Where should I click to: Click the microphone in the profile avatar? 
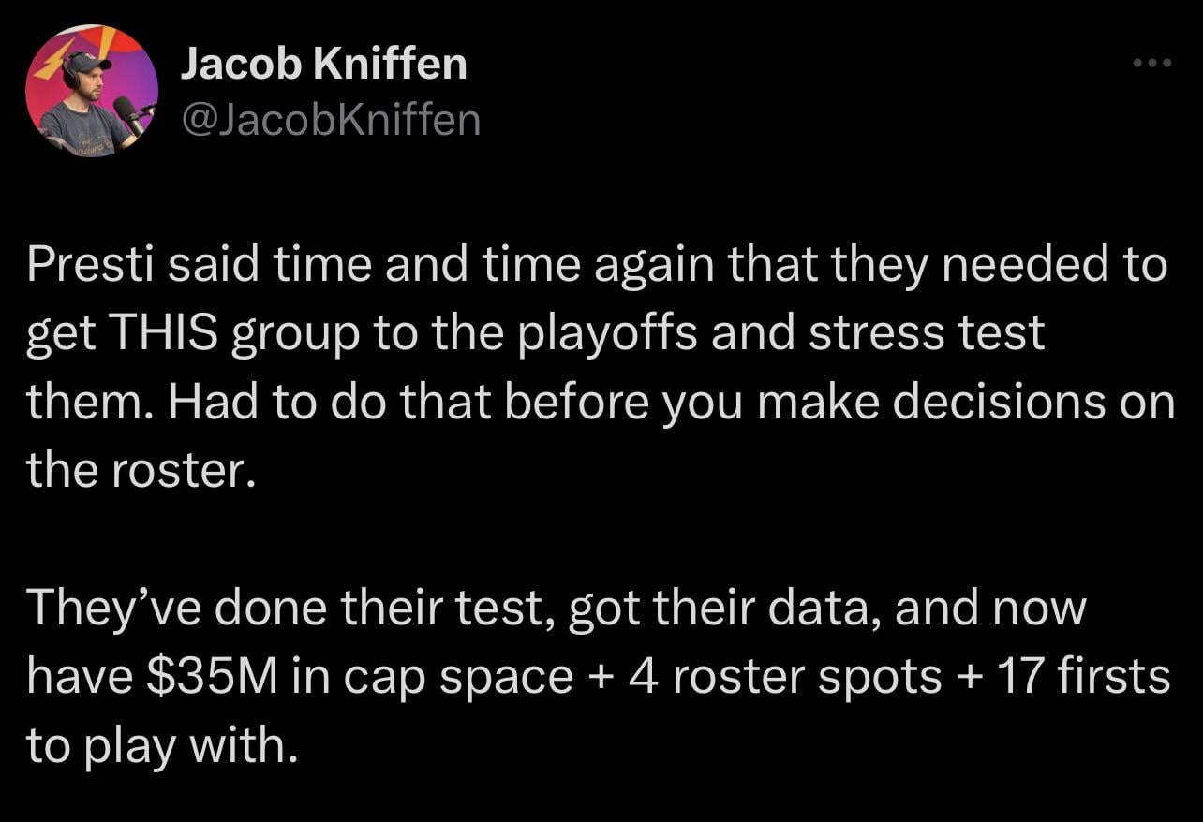pyautogui.click(x=127, y=112)
